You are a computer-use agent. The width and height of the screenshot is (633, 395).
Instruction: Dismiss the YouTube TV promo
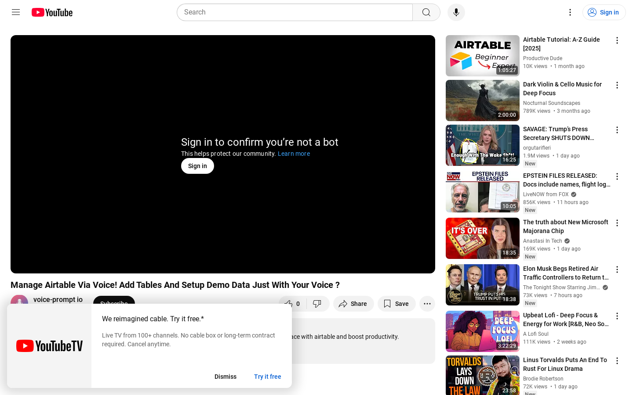226,377
